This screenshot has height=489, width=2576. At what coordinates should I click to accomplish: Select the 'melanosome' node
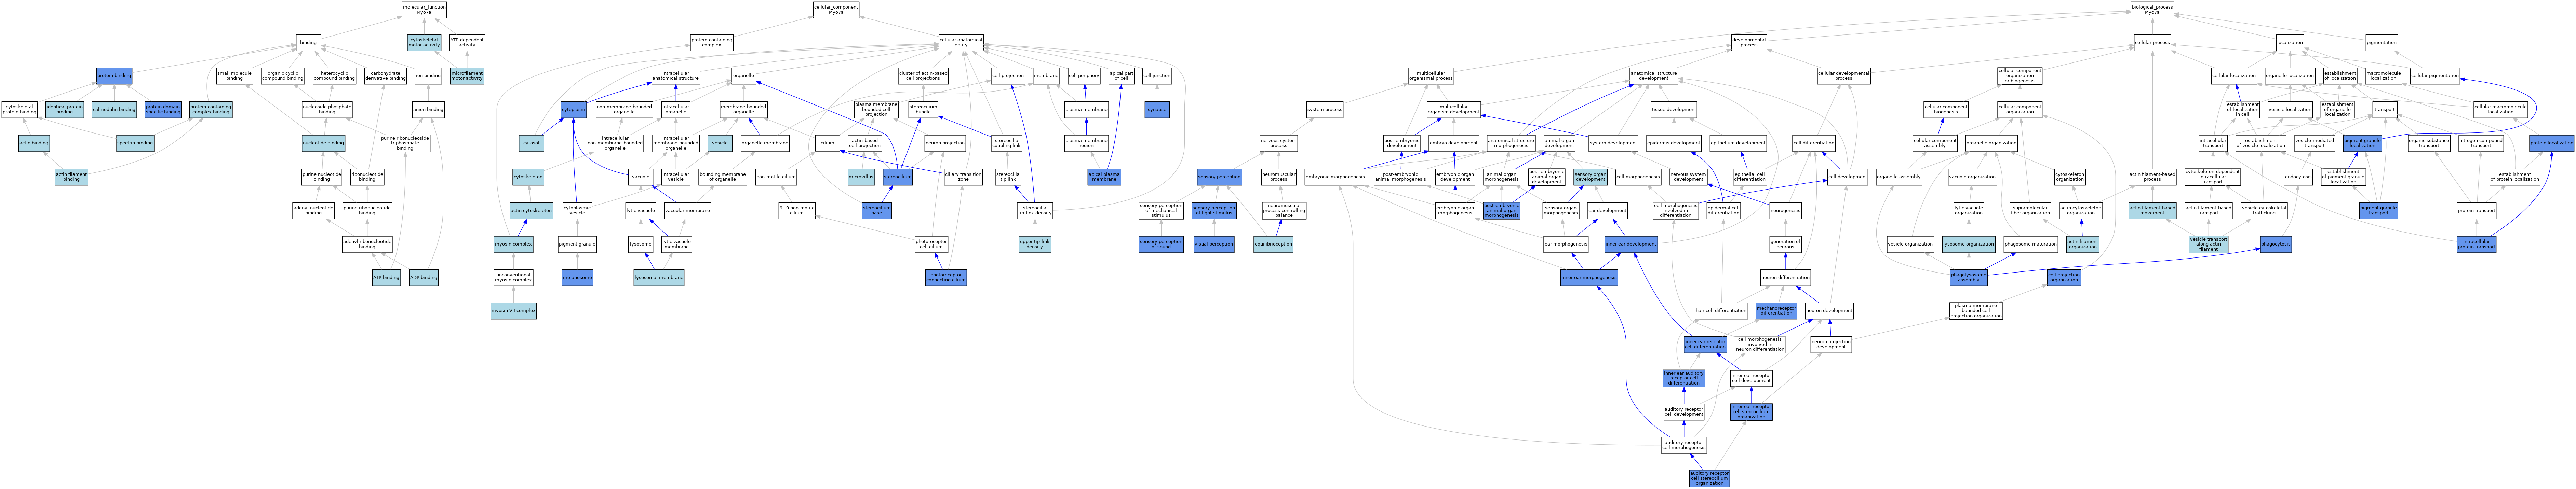point(577,277)
